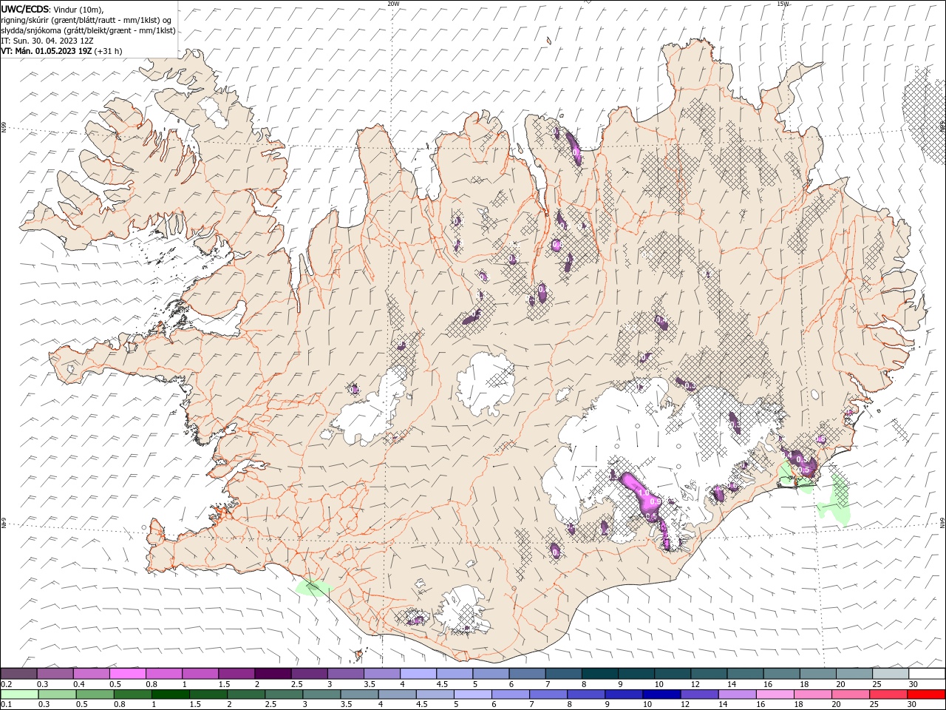Click the navy blue 10 swatch on rain scale
Image resolution: width=946 pixels, height=710 pixels.
pos(661,694)
